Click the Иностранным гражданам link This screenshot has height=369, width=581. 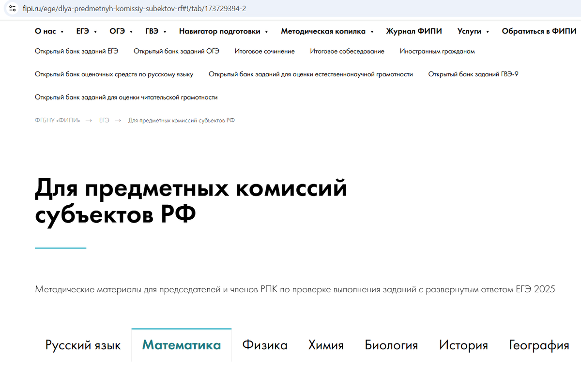pyautogui.click(x=437, y=51)
